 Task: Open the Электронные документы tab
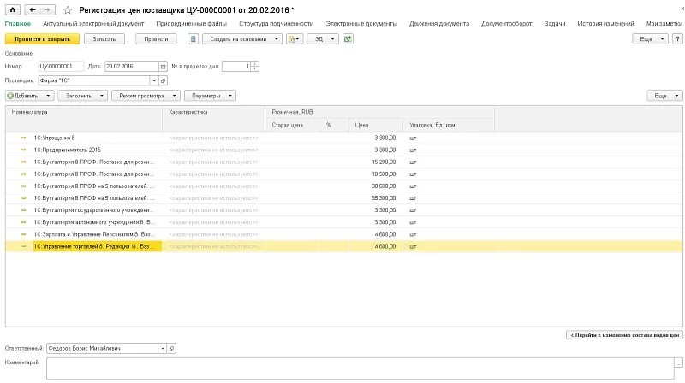tap(361, 24)
